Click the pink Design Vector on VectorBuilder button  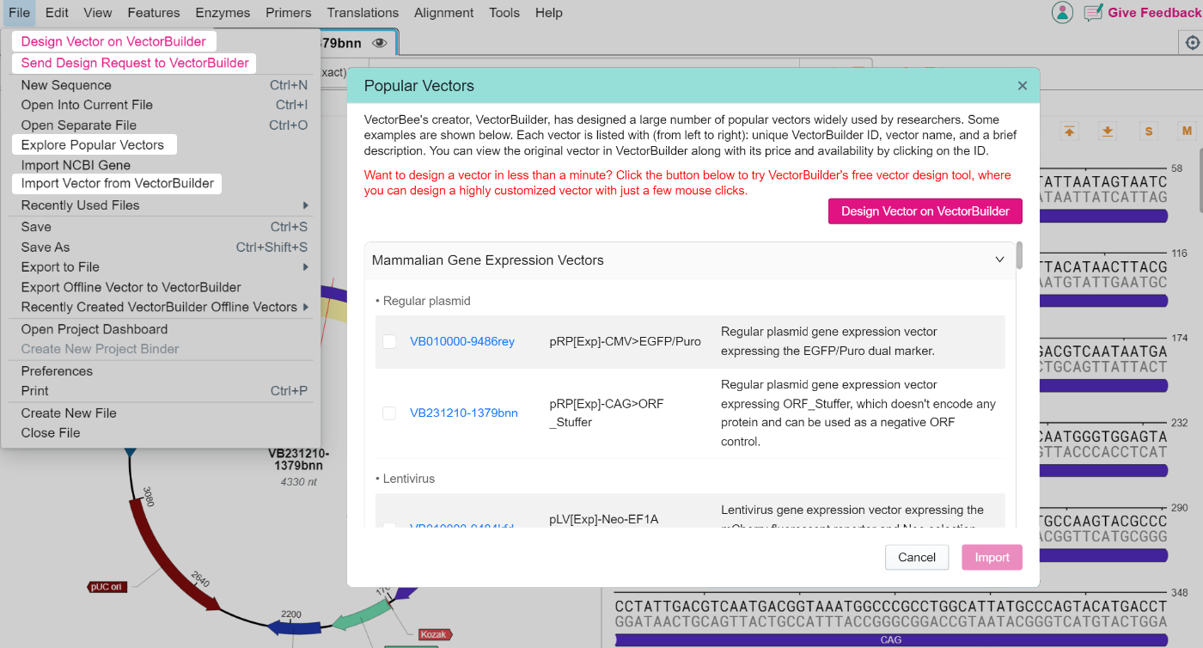[x=925, y=211]
